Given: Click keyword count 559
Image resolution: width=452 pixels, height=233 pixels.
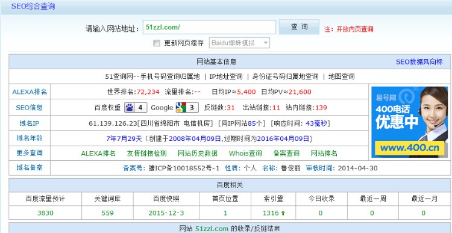Looking at the screenshot, I should point(107,213).
